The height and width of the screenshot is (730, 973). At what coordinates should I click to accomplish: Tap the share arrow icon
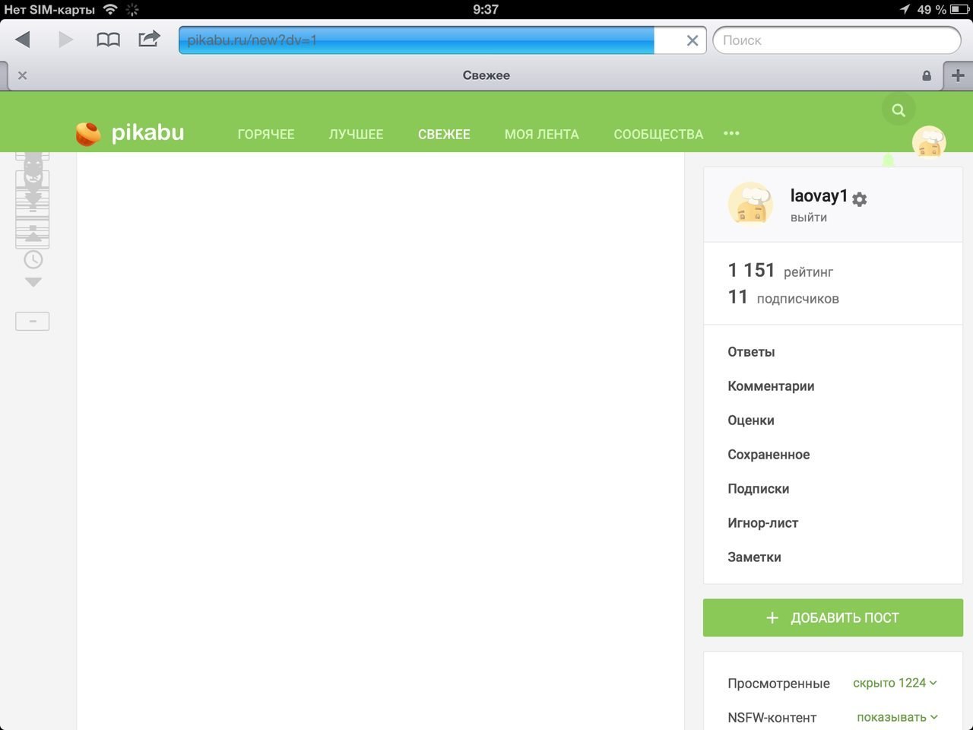149,39
